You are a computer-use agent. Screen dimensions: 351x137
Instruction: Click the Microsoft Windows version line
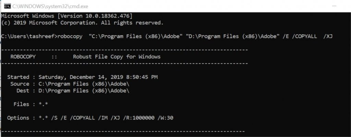[x=67, y=16]
